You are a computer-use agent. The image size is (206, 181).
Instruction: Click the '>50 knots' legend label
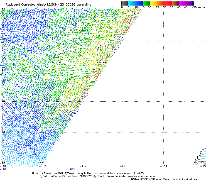(x=198, y=8)
